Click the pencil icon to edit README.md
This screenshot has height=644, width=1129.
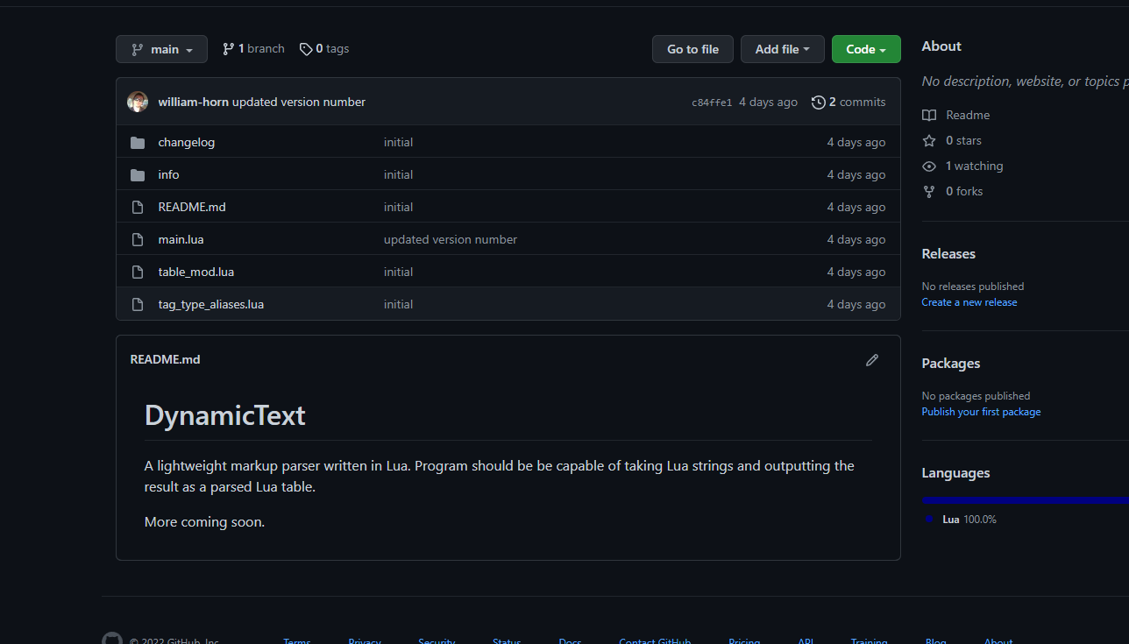coord(871,360)
